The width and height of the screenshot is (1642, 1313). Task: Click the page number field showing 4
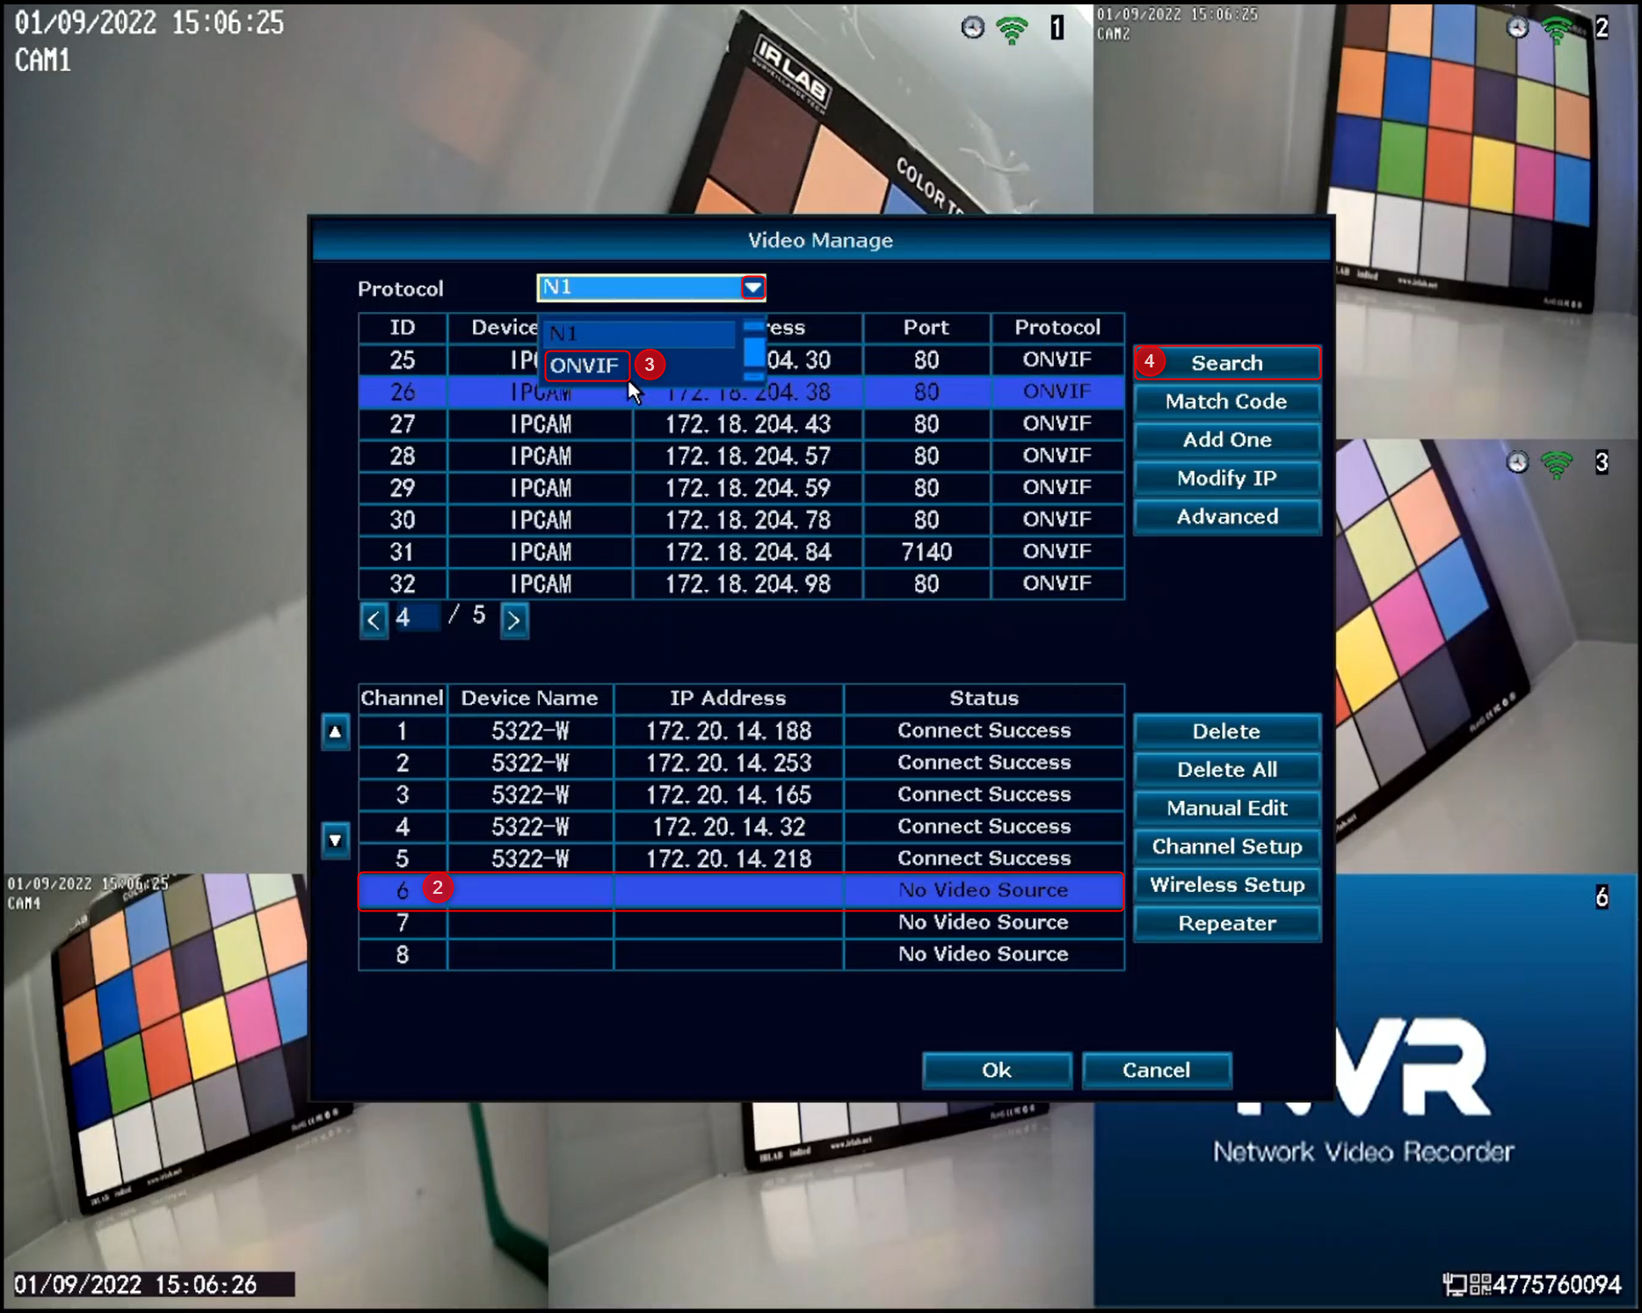click(417, 618)
